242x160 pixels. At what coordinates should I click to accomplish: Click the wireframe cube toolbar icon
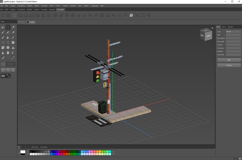(14, 15)
